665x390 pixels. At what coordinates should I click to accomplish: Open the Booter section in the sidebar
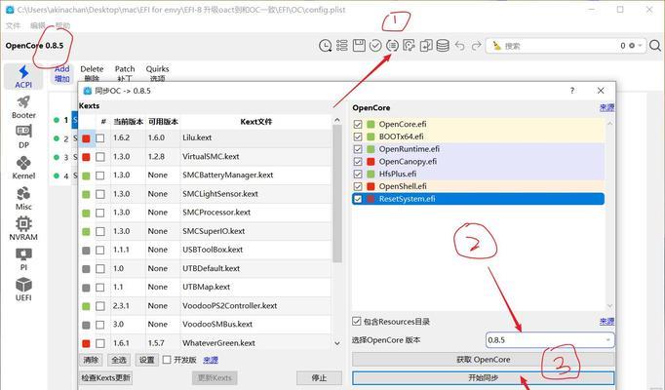coord(23,107)
